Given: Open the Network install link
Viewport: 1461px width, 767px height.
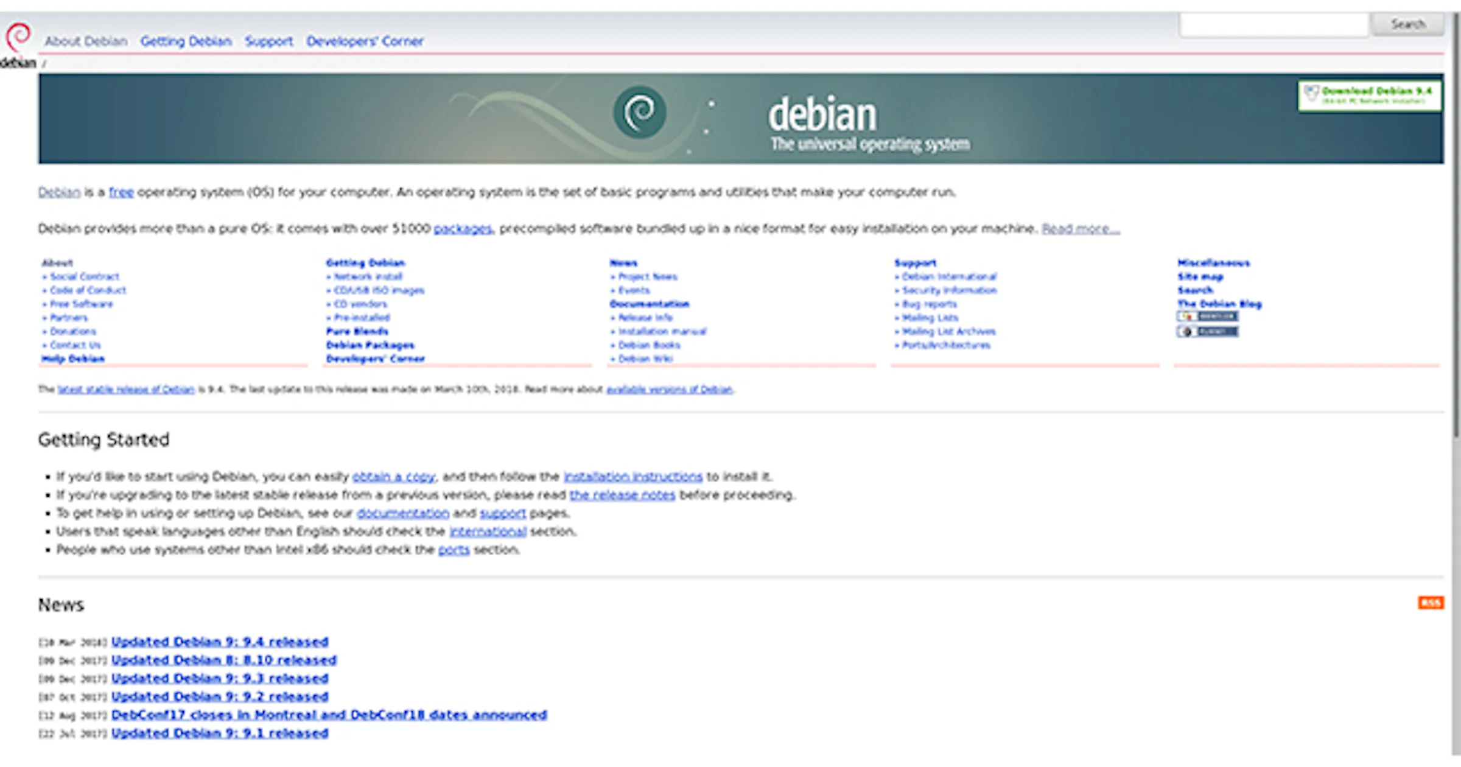Looking at the screenshot, I should (368, 276).
